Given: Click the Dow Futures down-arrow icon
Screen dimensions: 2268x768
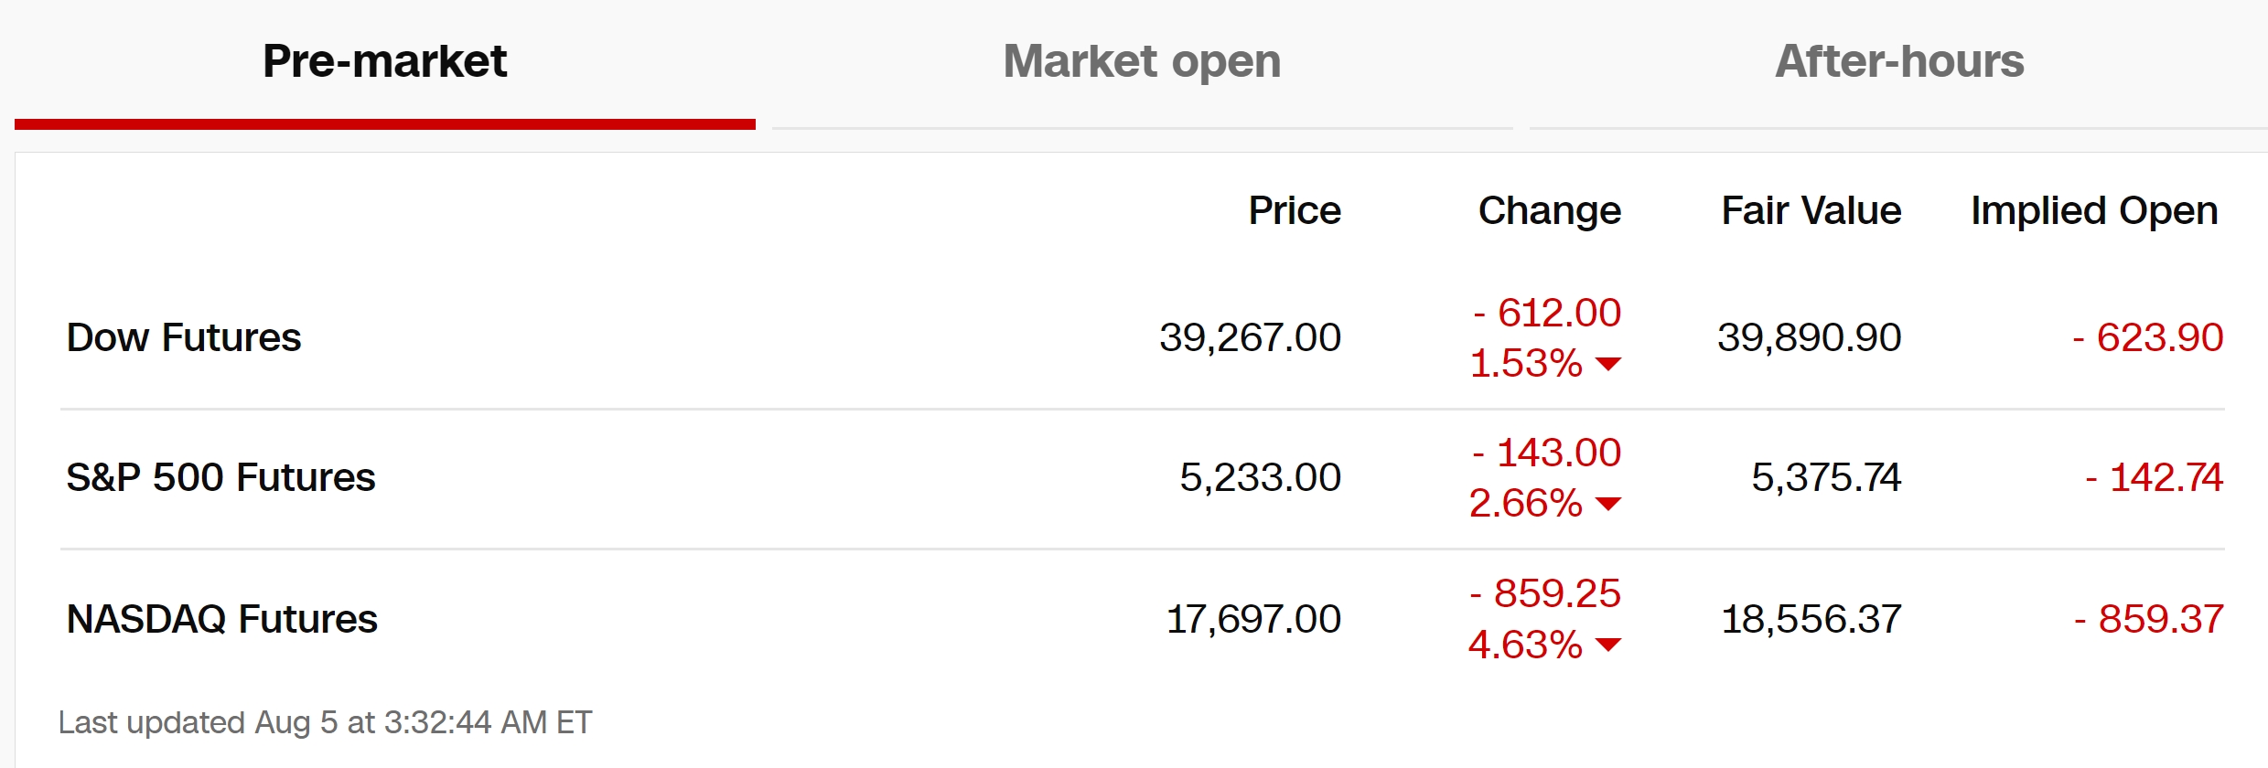Looking at the screenshot, I should pos(1607,364).
